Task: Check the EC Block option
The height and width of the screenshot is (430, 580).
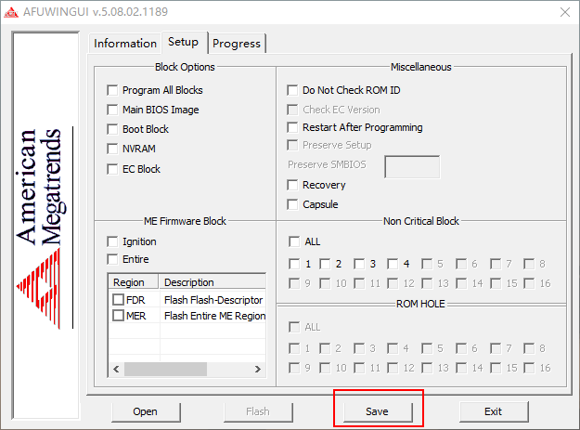Action: point(112,169)
